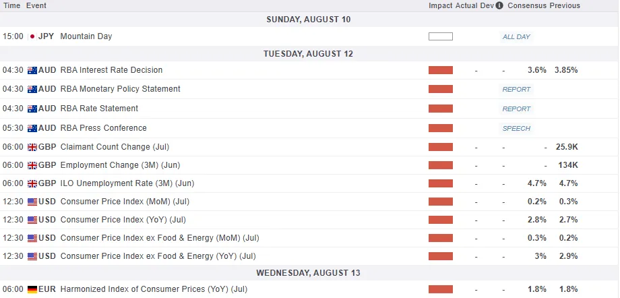
Task: Select the Tuesday, August 12 date header
Action: 310,54
